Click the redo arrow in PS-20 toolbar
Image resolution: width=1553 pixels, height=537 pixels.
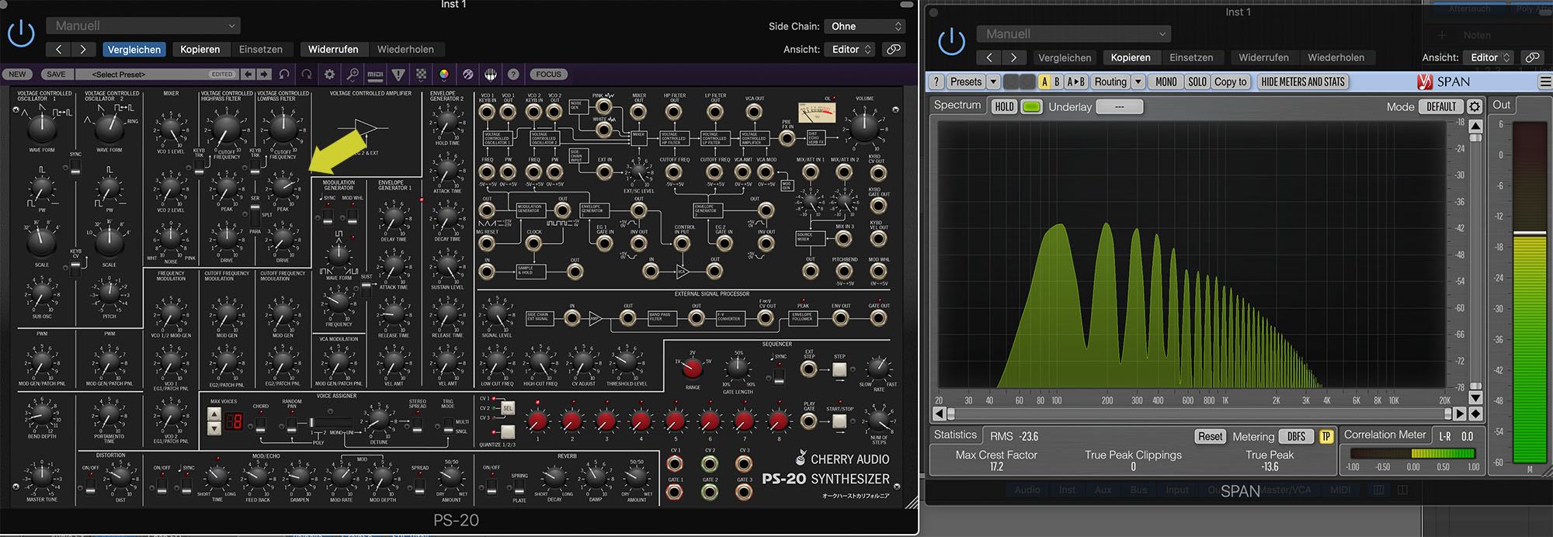[307, 74]
